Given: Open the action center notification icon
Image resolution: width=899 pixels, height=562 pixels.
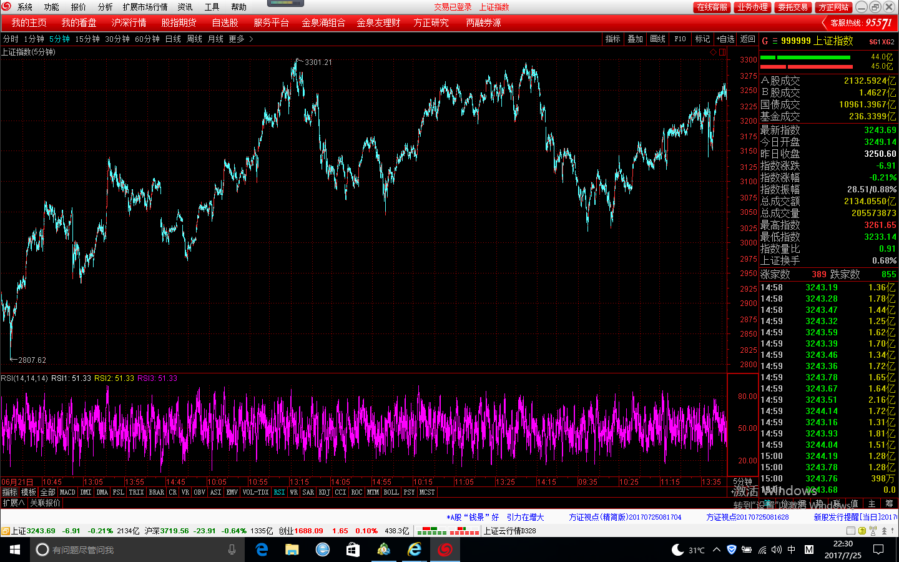Looking at the screenshot, I should coord(878,550).
